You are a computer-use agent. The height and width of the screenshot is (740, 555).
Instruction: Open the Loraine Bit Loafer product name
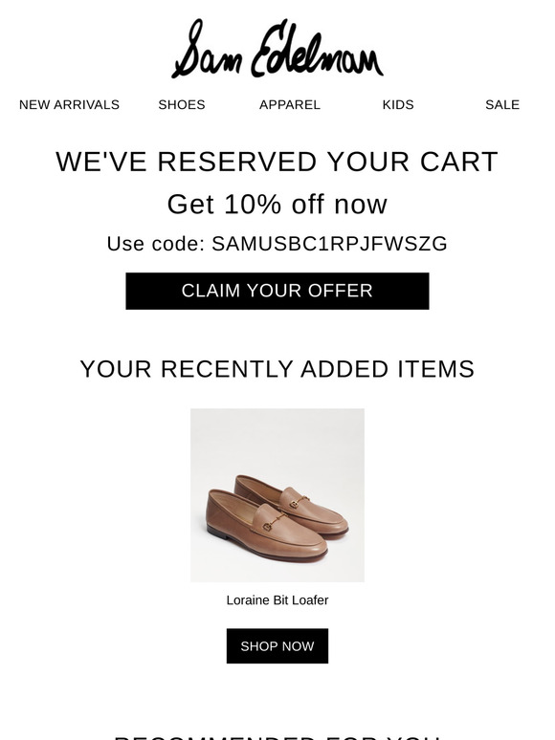pyautogui.click(x=277, y=600)
